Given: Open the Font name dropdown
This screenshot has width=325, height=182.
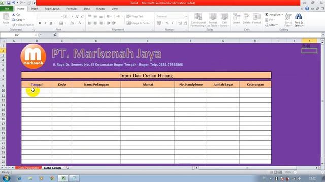Looking at the screenshot, I should coord(62,16).
